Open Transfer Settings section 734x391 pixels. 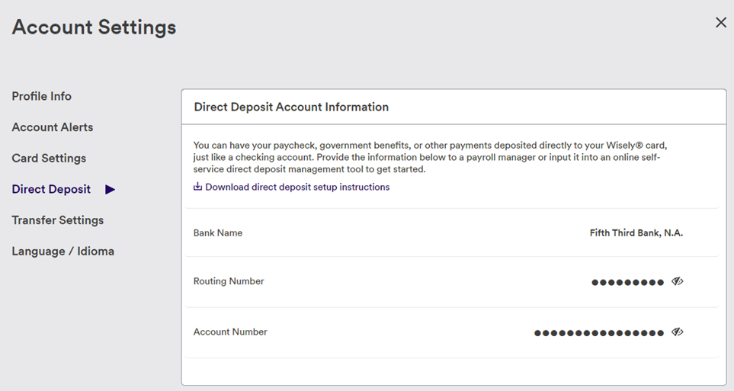[58, 220]
